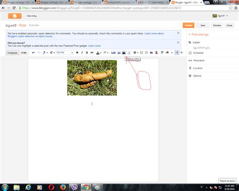Open File Explorer from the taskbar
Viewport: 239px width, 191px height.
pos(17,187)
